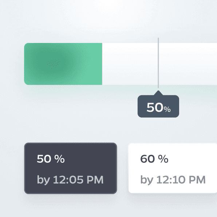Click the small percent sign inside the tooltip

pyautogui.click(x=167, y=109)
